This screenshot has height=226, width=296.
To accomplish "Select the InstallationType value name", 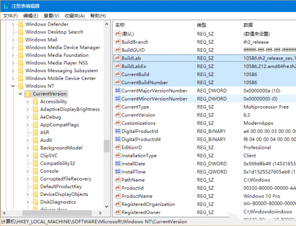I will coord(139,155).
